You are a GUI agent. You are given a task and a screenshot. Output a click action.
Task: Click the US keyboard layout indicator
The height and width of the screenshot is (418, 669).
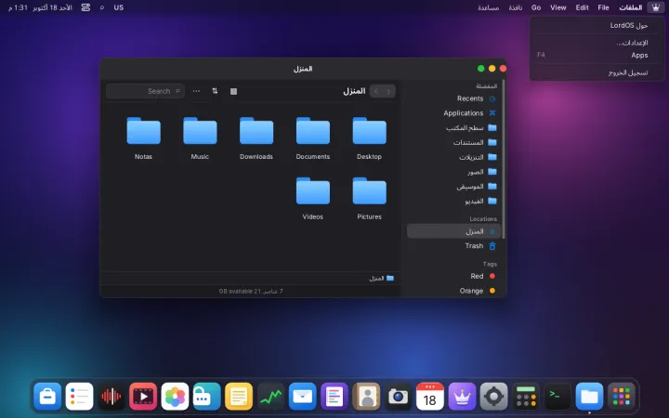click(x=119, y=7)
